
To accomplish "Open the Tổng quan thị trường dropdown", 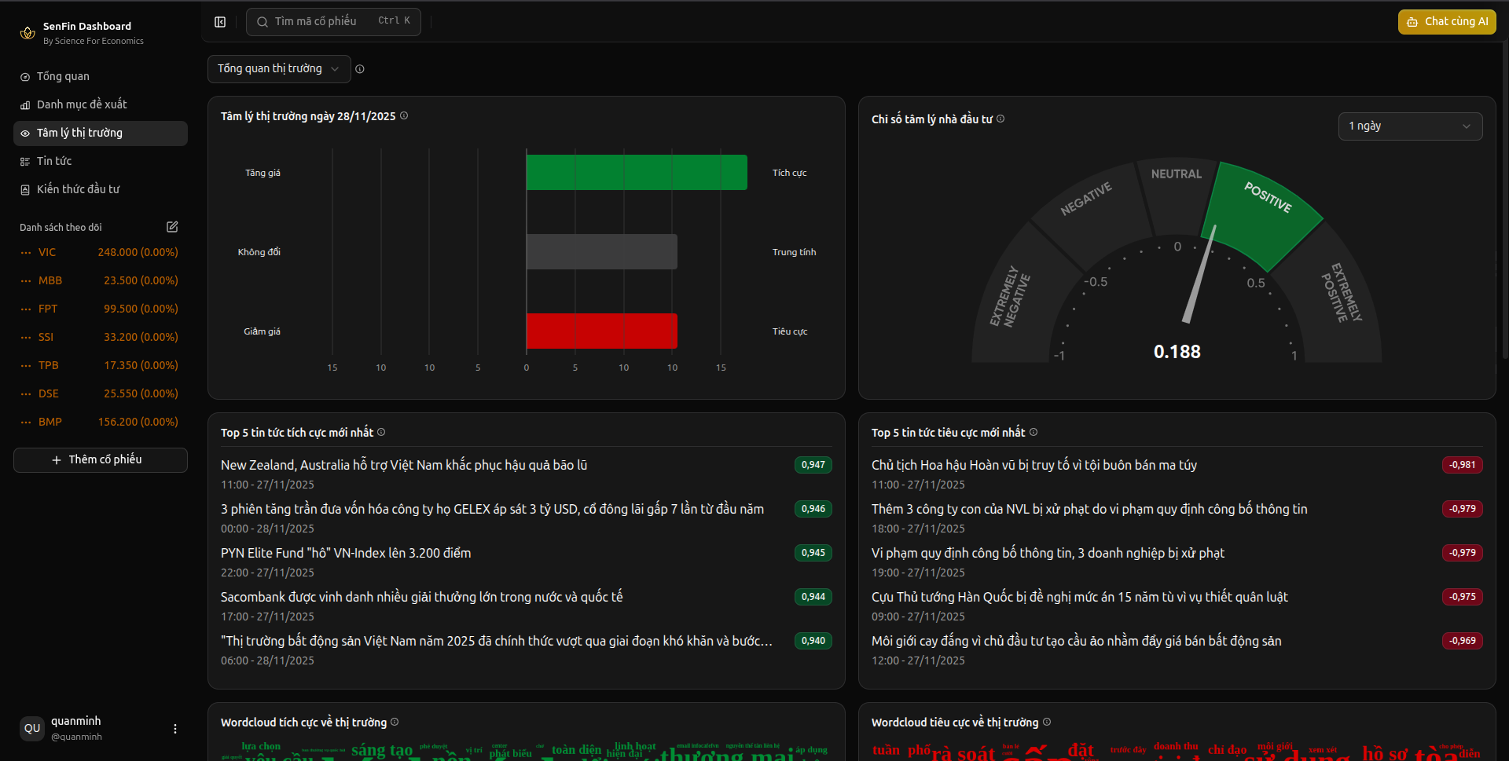I will point(278,69).
